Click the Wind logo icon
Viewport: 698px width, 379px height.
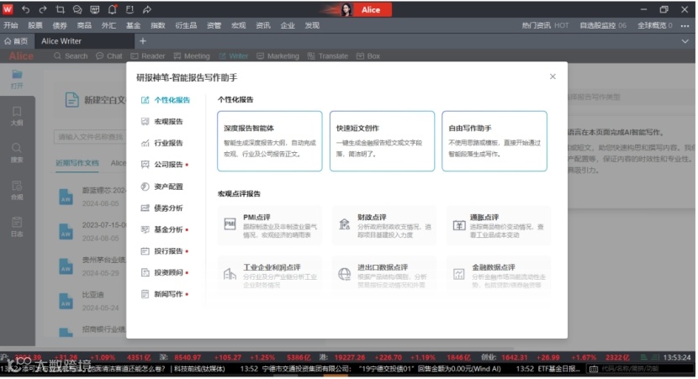coord(8,9)
